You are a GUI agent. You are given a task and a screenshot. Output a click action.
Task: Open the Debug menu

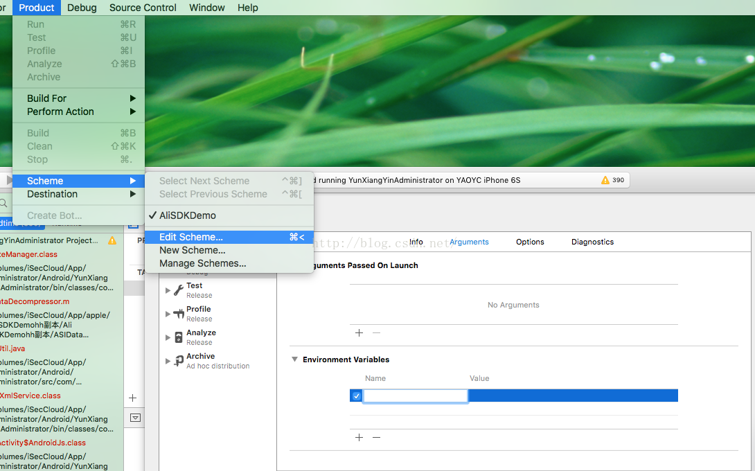pos(82,8)
